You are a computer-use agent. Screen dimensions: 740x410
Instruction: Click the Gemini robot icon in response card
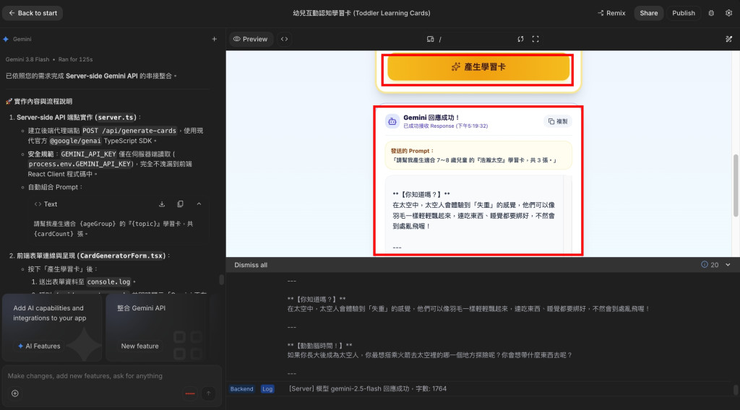pos(392,121)
